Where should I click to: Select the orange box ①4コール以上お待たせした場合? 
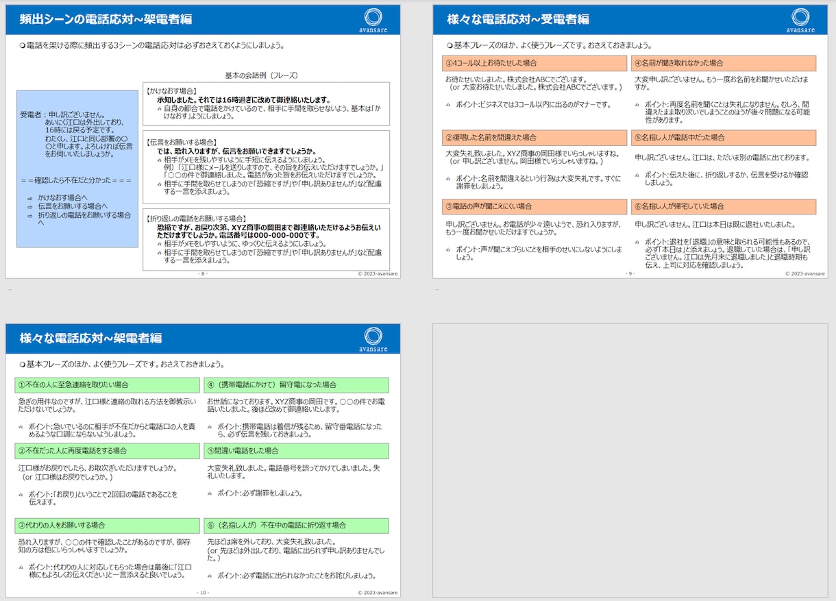(534, 63)
